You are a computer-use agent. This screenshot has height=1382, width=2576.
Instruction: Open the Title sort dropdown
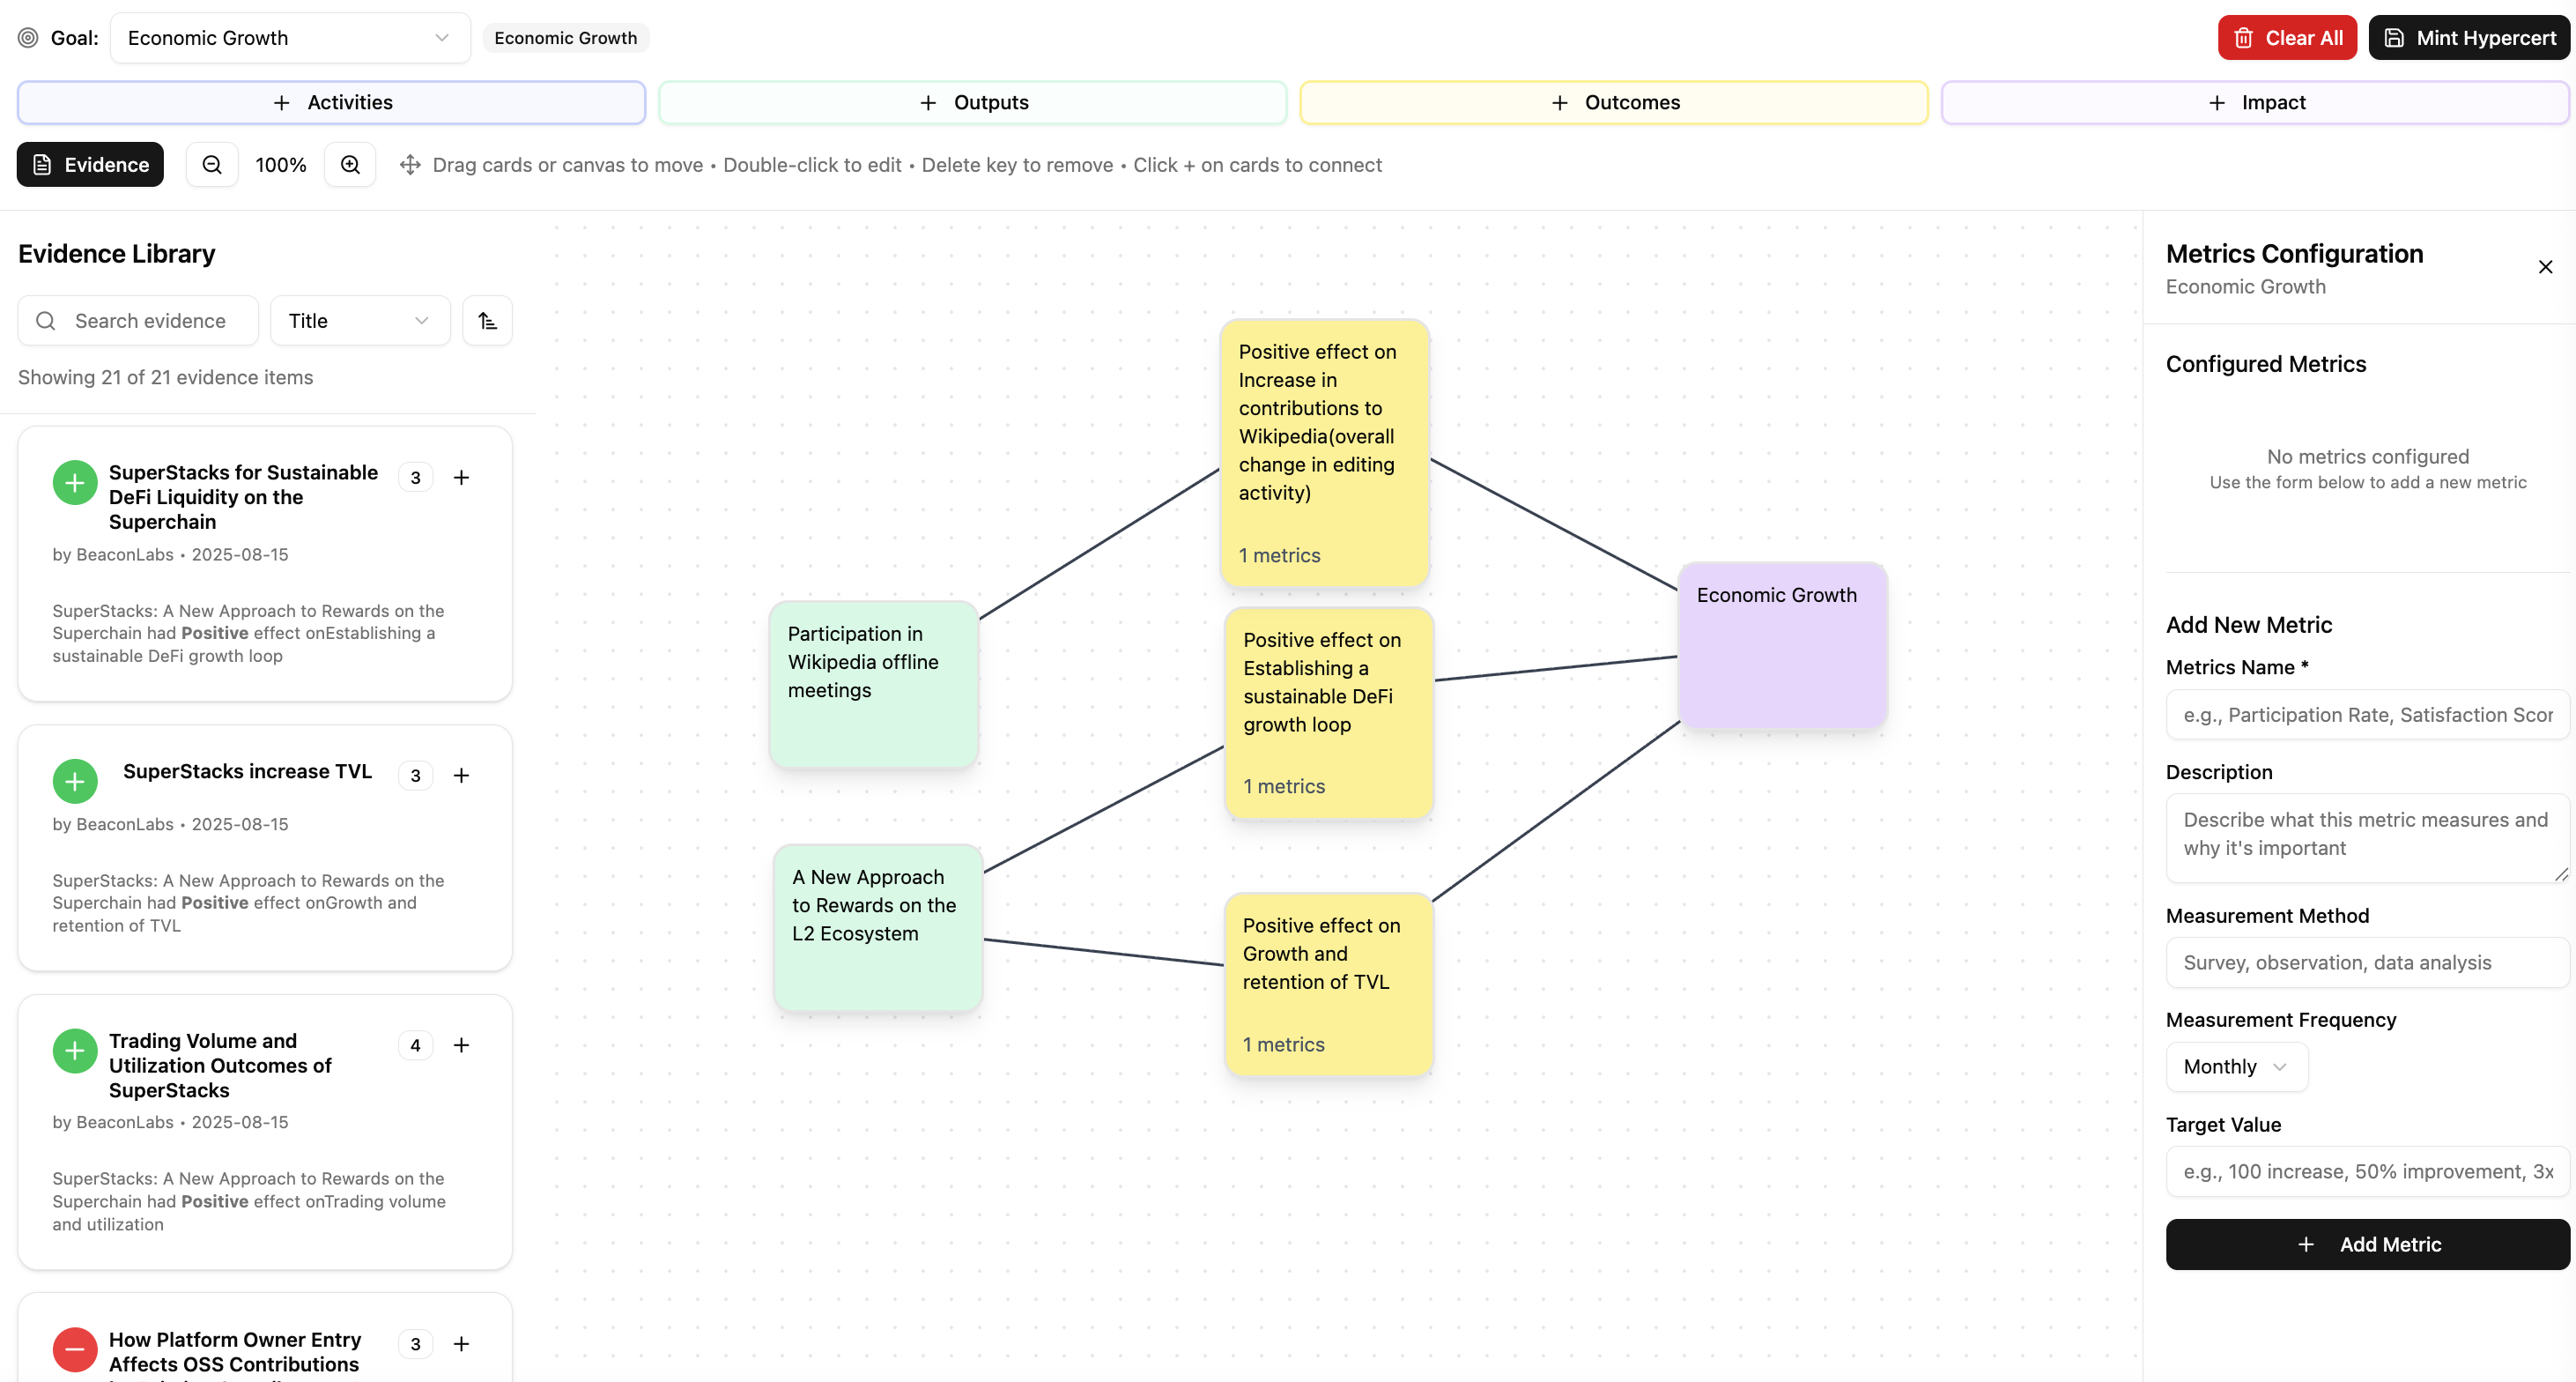[x=360, y=320]
